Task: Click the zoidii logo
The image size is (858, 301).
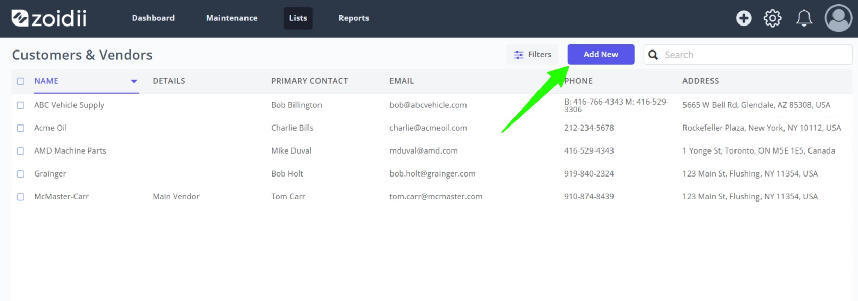Action: (x=49, y=18)
